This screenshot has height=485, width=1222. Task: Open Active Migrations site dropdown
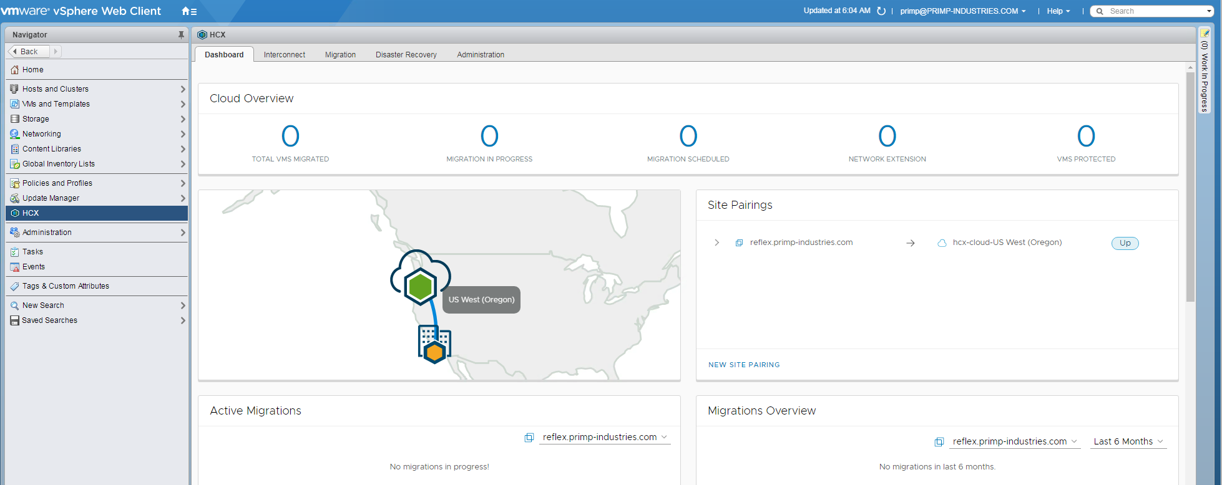604,437
